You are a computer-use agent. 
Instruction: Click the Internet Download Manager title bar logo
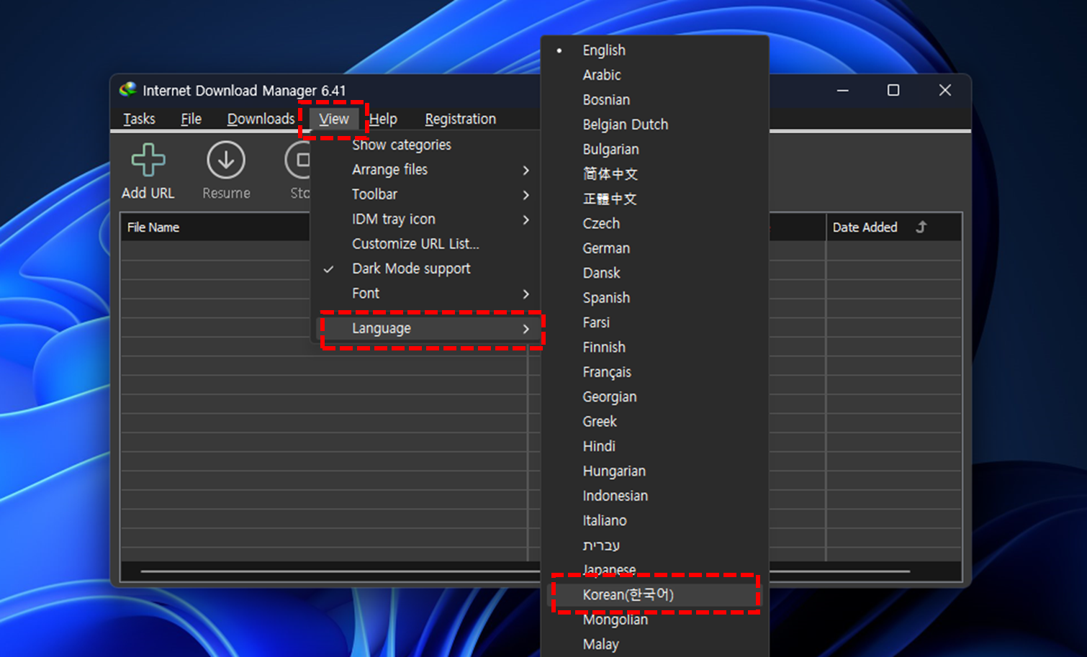[x=128, y=89]
